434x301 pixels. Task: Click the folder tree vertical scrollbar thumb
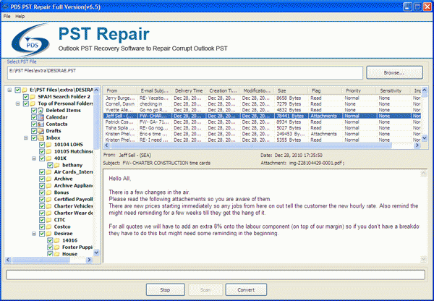pos(96,121)
